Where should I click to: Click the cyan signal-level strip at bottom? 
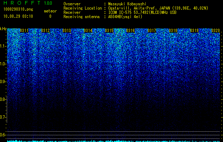click(x=113, y=141)
